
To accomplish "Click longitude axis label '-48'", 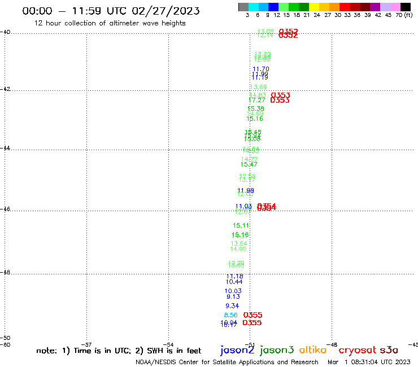I will 332,344.
